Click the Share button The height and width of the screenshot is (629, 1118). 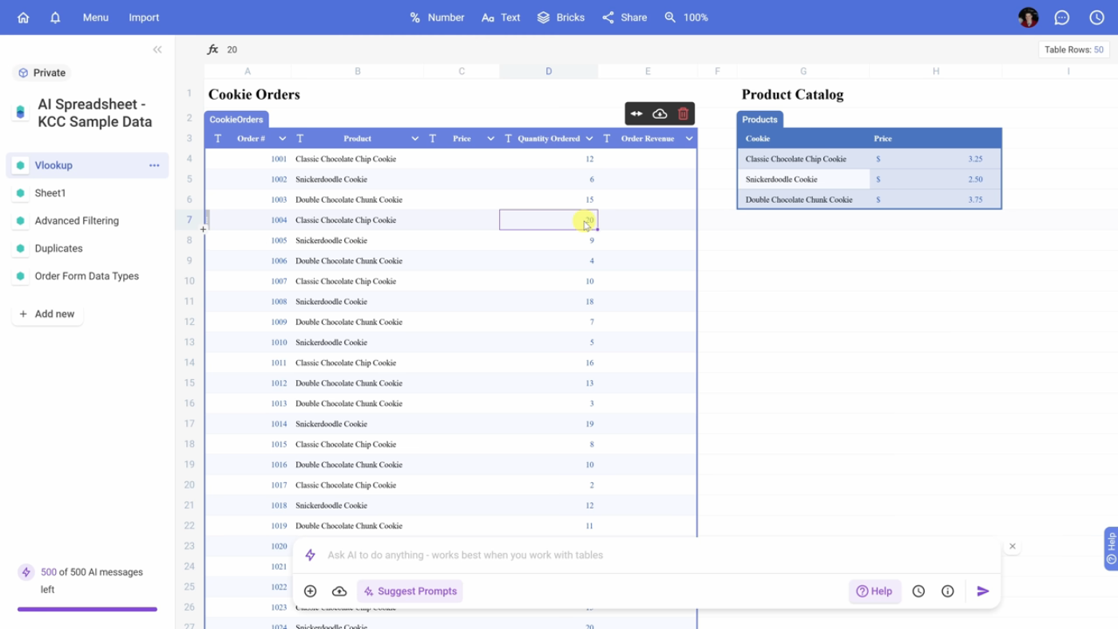[624, 18]
